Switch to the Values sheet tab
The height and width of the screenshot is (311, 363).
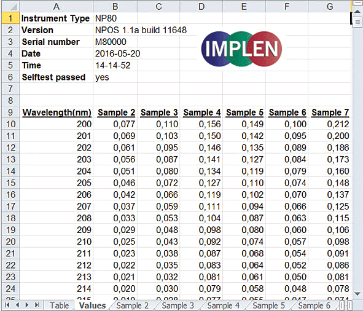click(92, 305)
